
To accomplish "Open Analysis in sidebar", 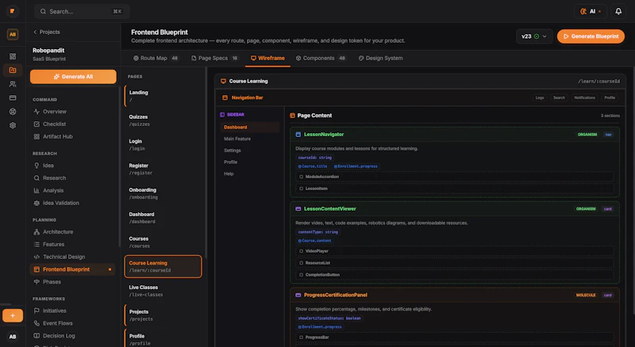I will 73,190.
